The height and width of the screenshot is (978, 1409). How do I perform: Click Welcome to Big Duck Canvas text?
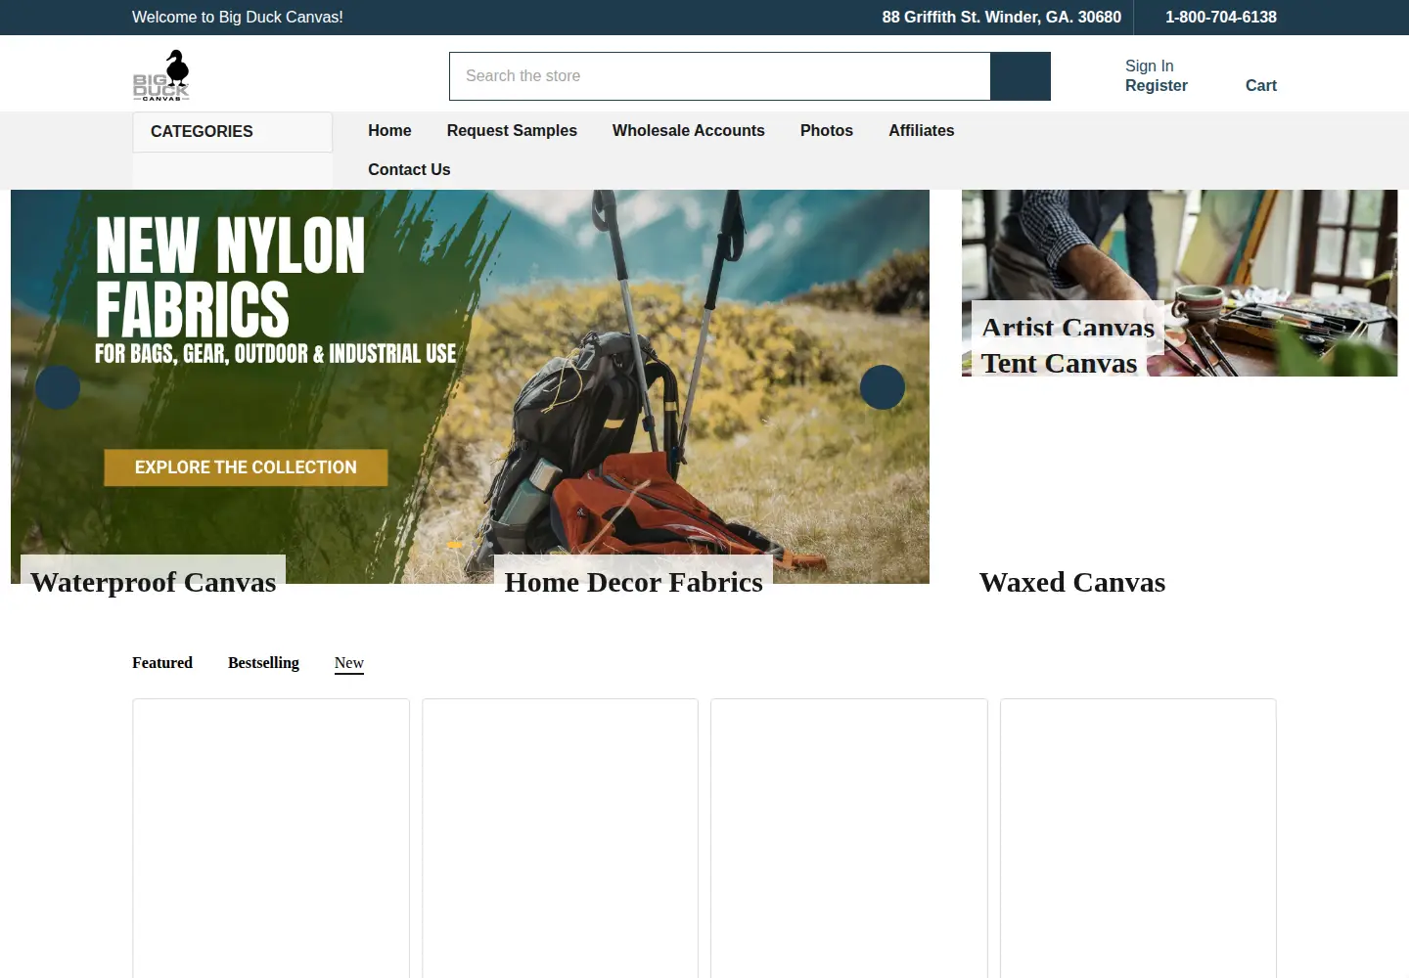[x=238, y=17]
